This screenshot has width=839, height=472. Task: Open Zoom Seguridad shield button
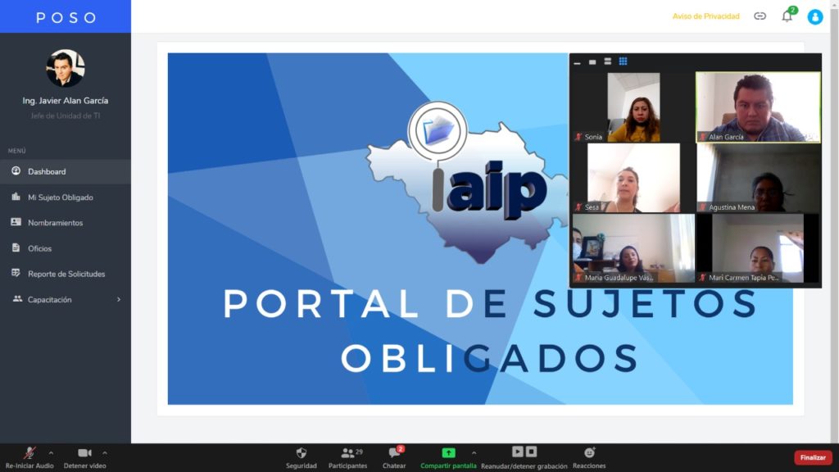302,458
